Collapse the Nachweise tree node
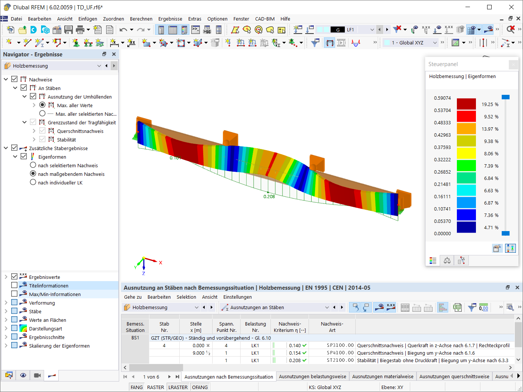The height and width of the screenshot is (392, 523). [x=6, y=79]
